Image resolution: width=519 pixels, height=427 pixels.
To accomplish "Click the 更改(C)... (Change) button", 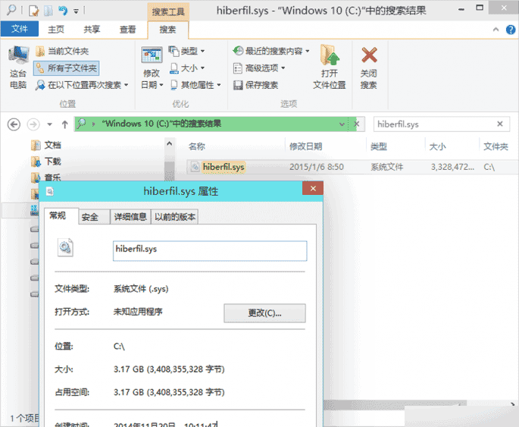I will click(264, 312).
